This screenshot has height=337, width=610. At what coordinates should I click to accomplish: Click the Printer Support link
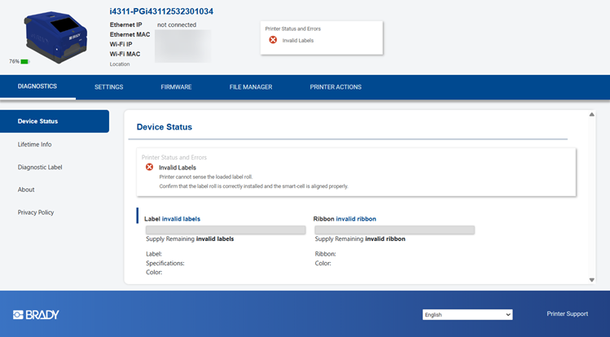[x=567, y=313]
